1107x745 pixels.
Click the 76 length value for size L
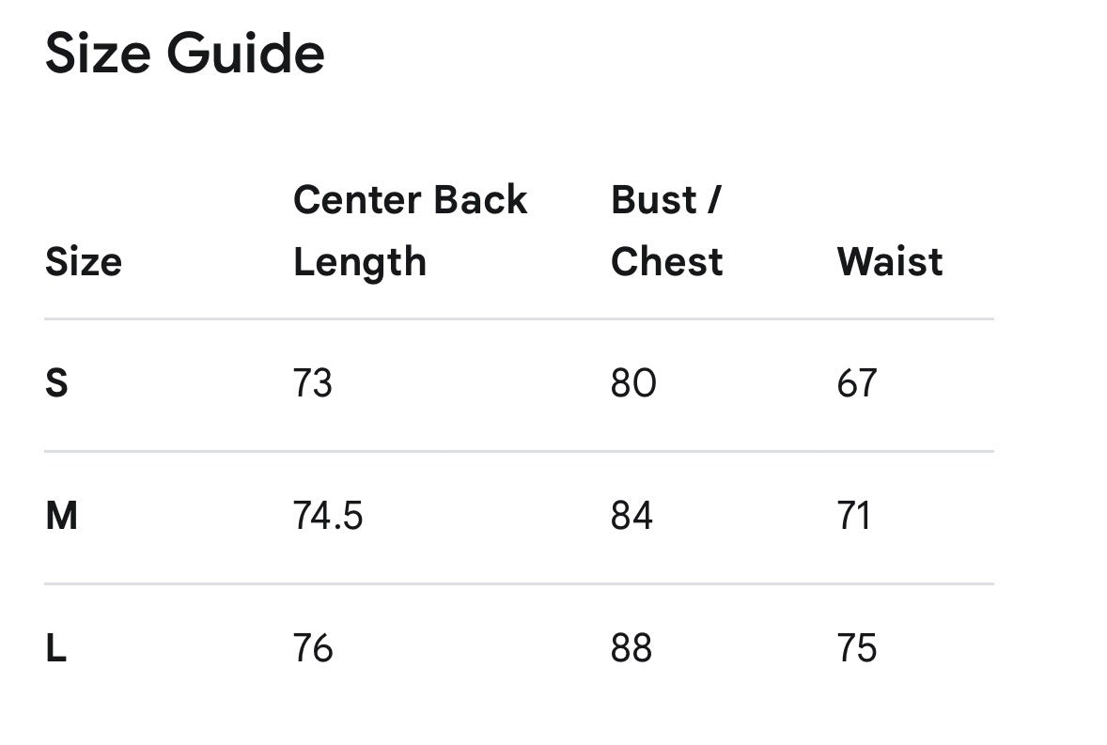pos(313,647)
